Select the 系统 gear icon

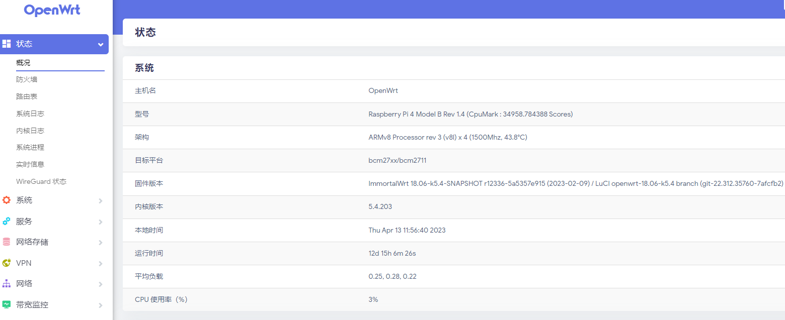coord(7,199)
